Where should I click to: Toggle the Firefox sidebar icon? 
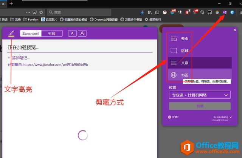click(x=157, y=12)
